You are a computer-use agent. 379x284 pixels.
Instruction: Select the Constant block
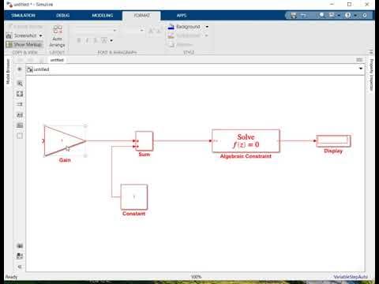click(134, 196)
